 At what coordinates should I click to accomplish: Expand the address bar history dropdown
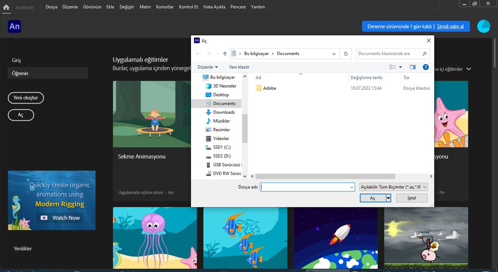334,54
